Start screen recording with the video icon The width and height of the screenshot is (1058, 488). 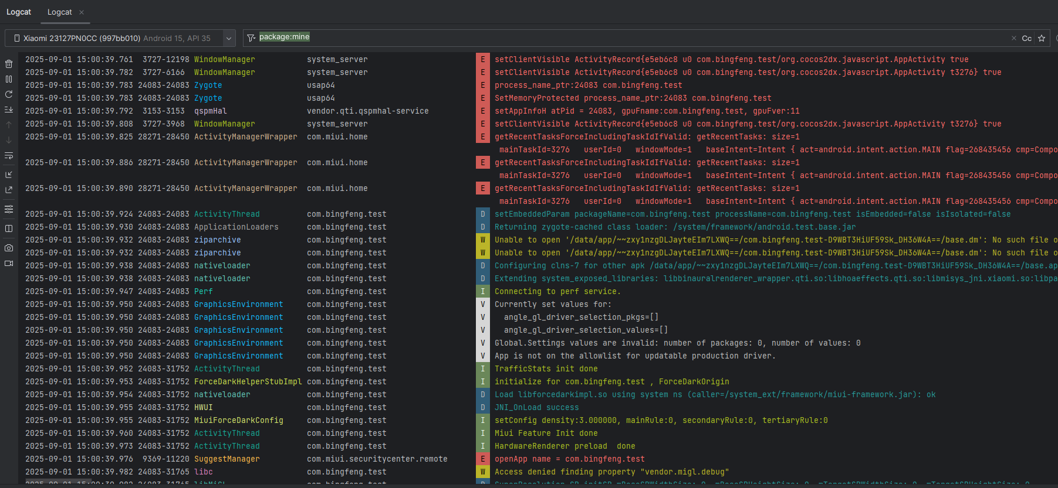(9, 264)
